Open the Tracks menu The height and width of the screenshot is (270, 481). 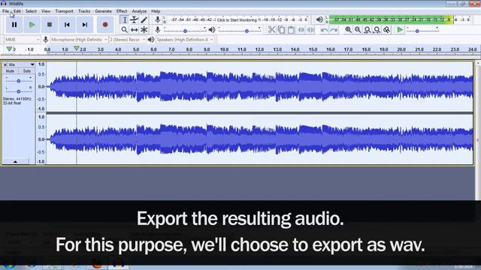point(84,11)
